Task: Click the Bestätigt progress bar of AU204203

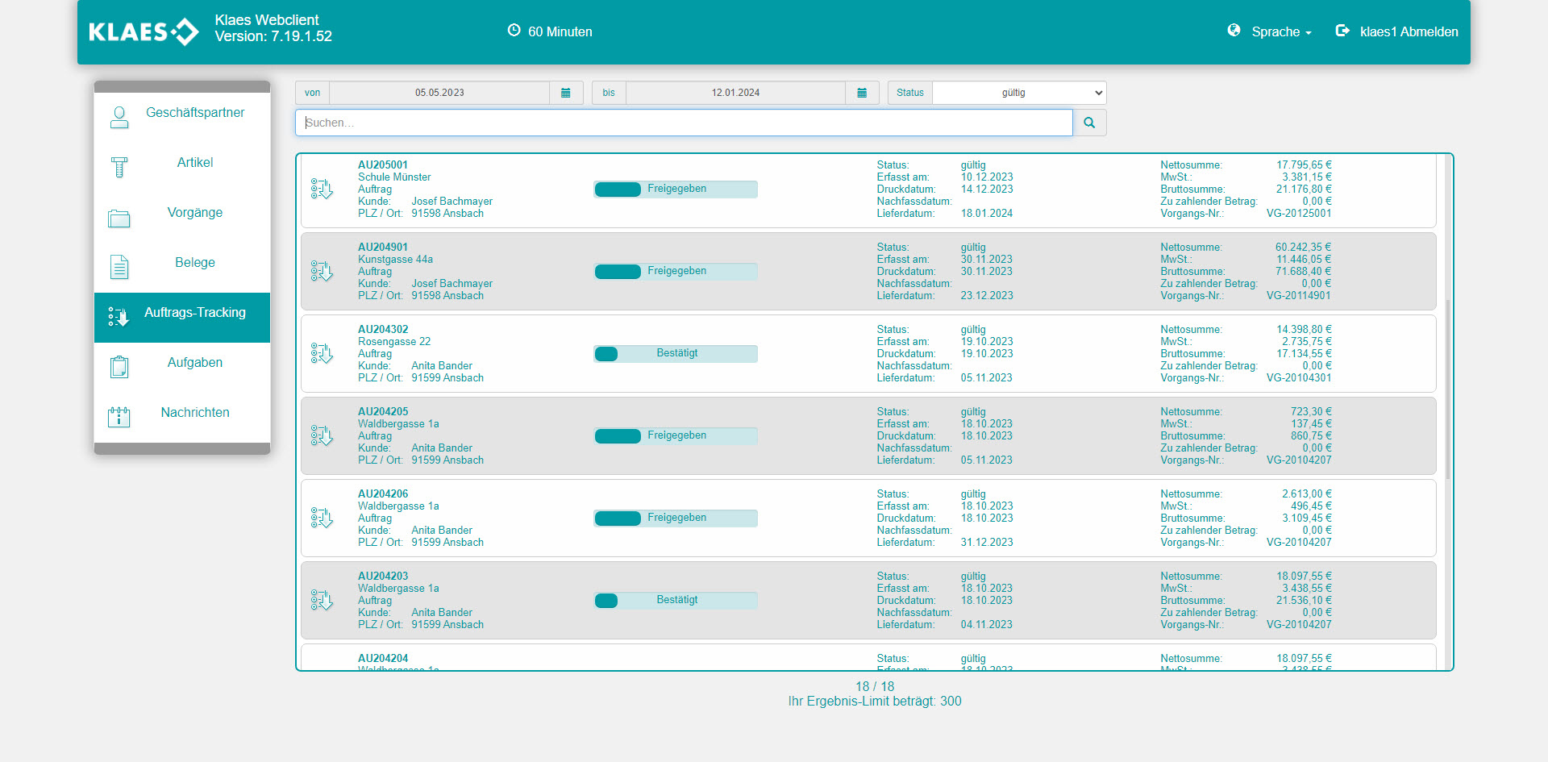Action: point(676,600)
